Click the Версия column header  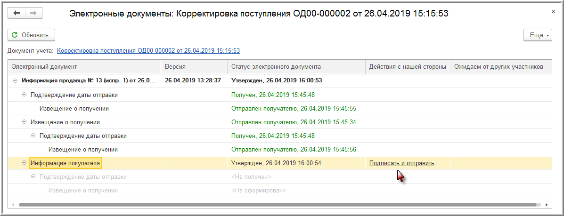coord(174,67)
